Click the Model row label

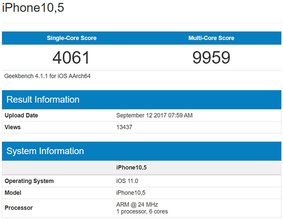coord(13,193)
